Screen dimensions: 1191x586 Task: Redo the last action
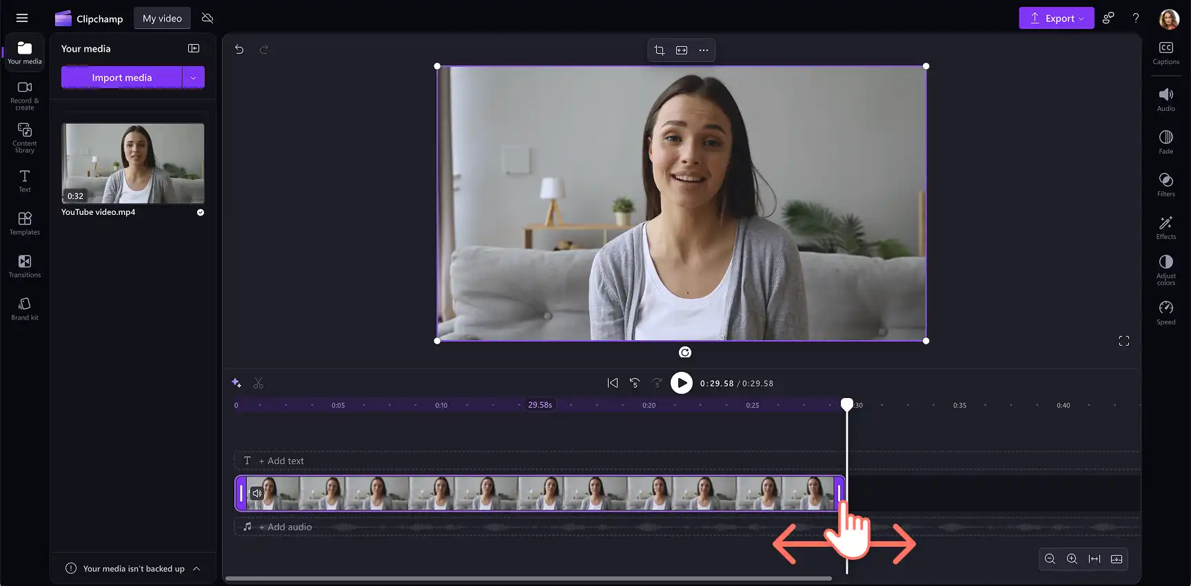pos(264,49)
